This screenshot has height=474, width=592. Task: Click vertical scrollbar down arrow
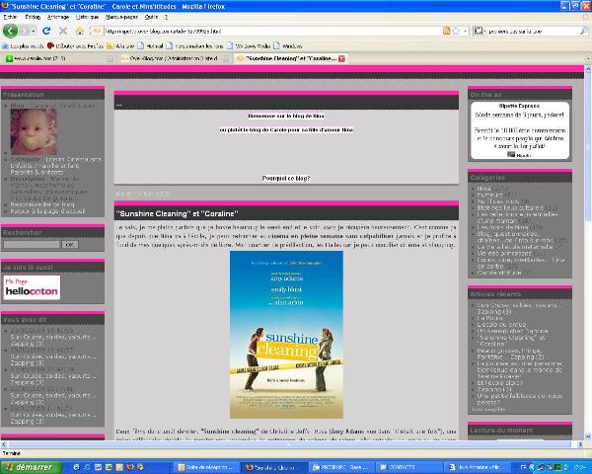click(x=588, y=436)
